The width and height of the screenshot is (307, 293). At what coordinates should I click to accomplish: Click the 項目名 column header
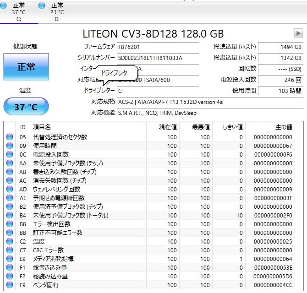pos(42,127)
